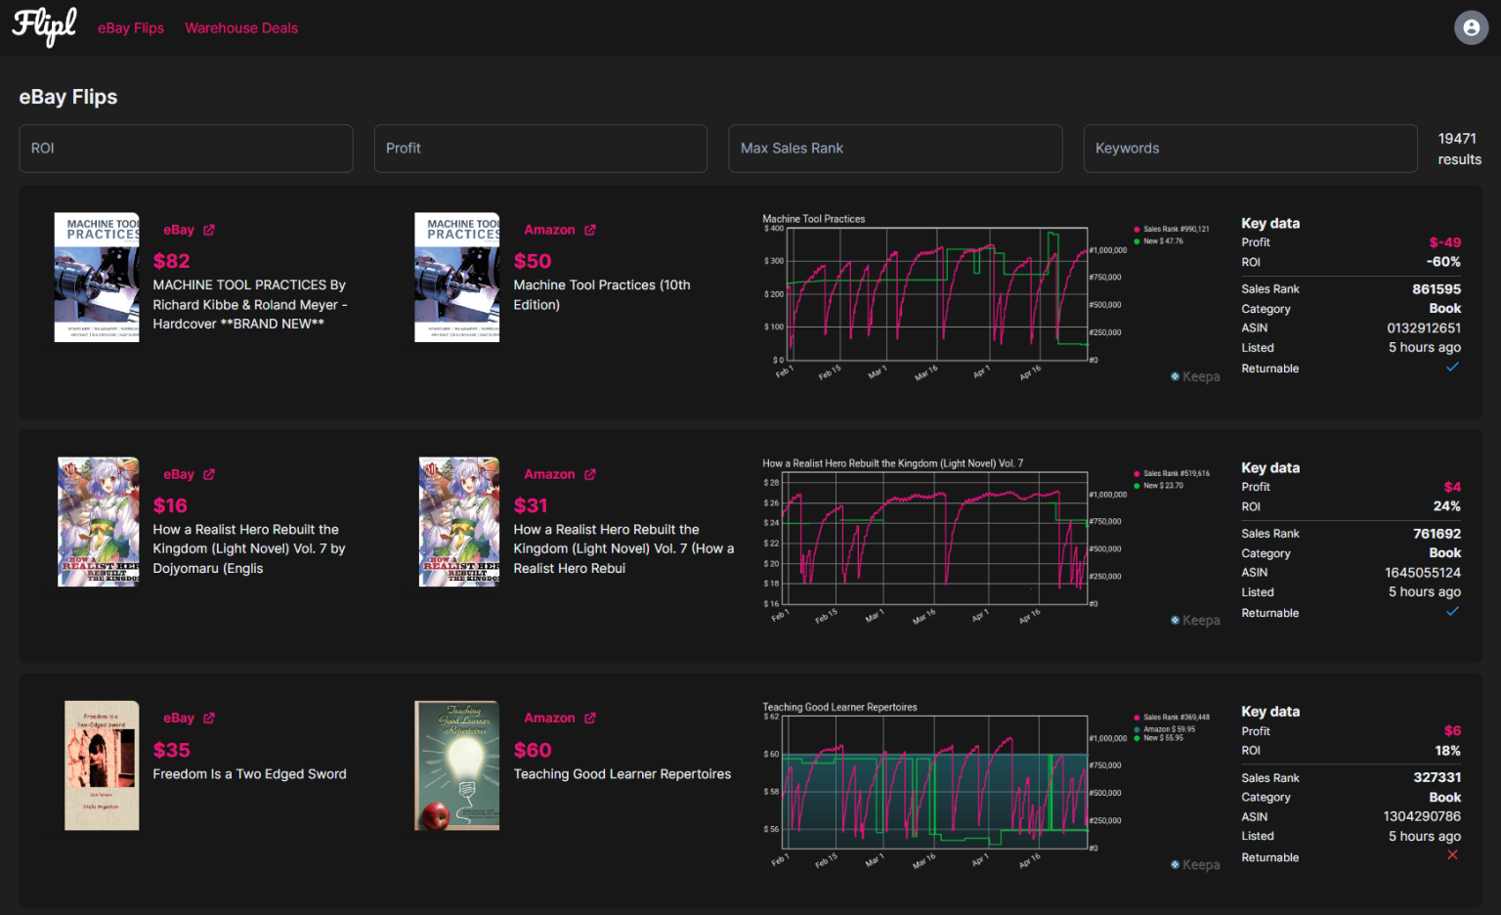This screenshot has height=915, width=1501.
Task: Open the user account avatar menu
Action: 1471,27
